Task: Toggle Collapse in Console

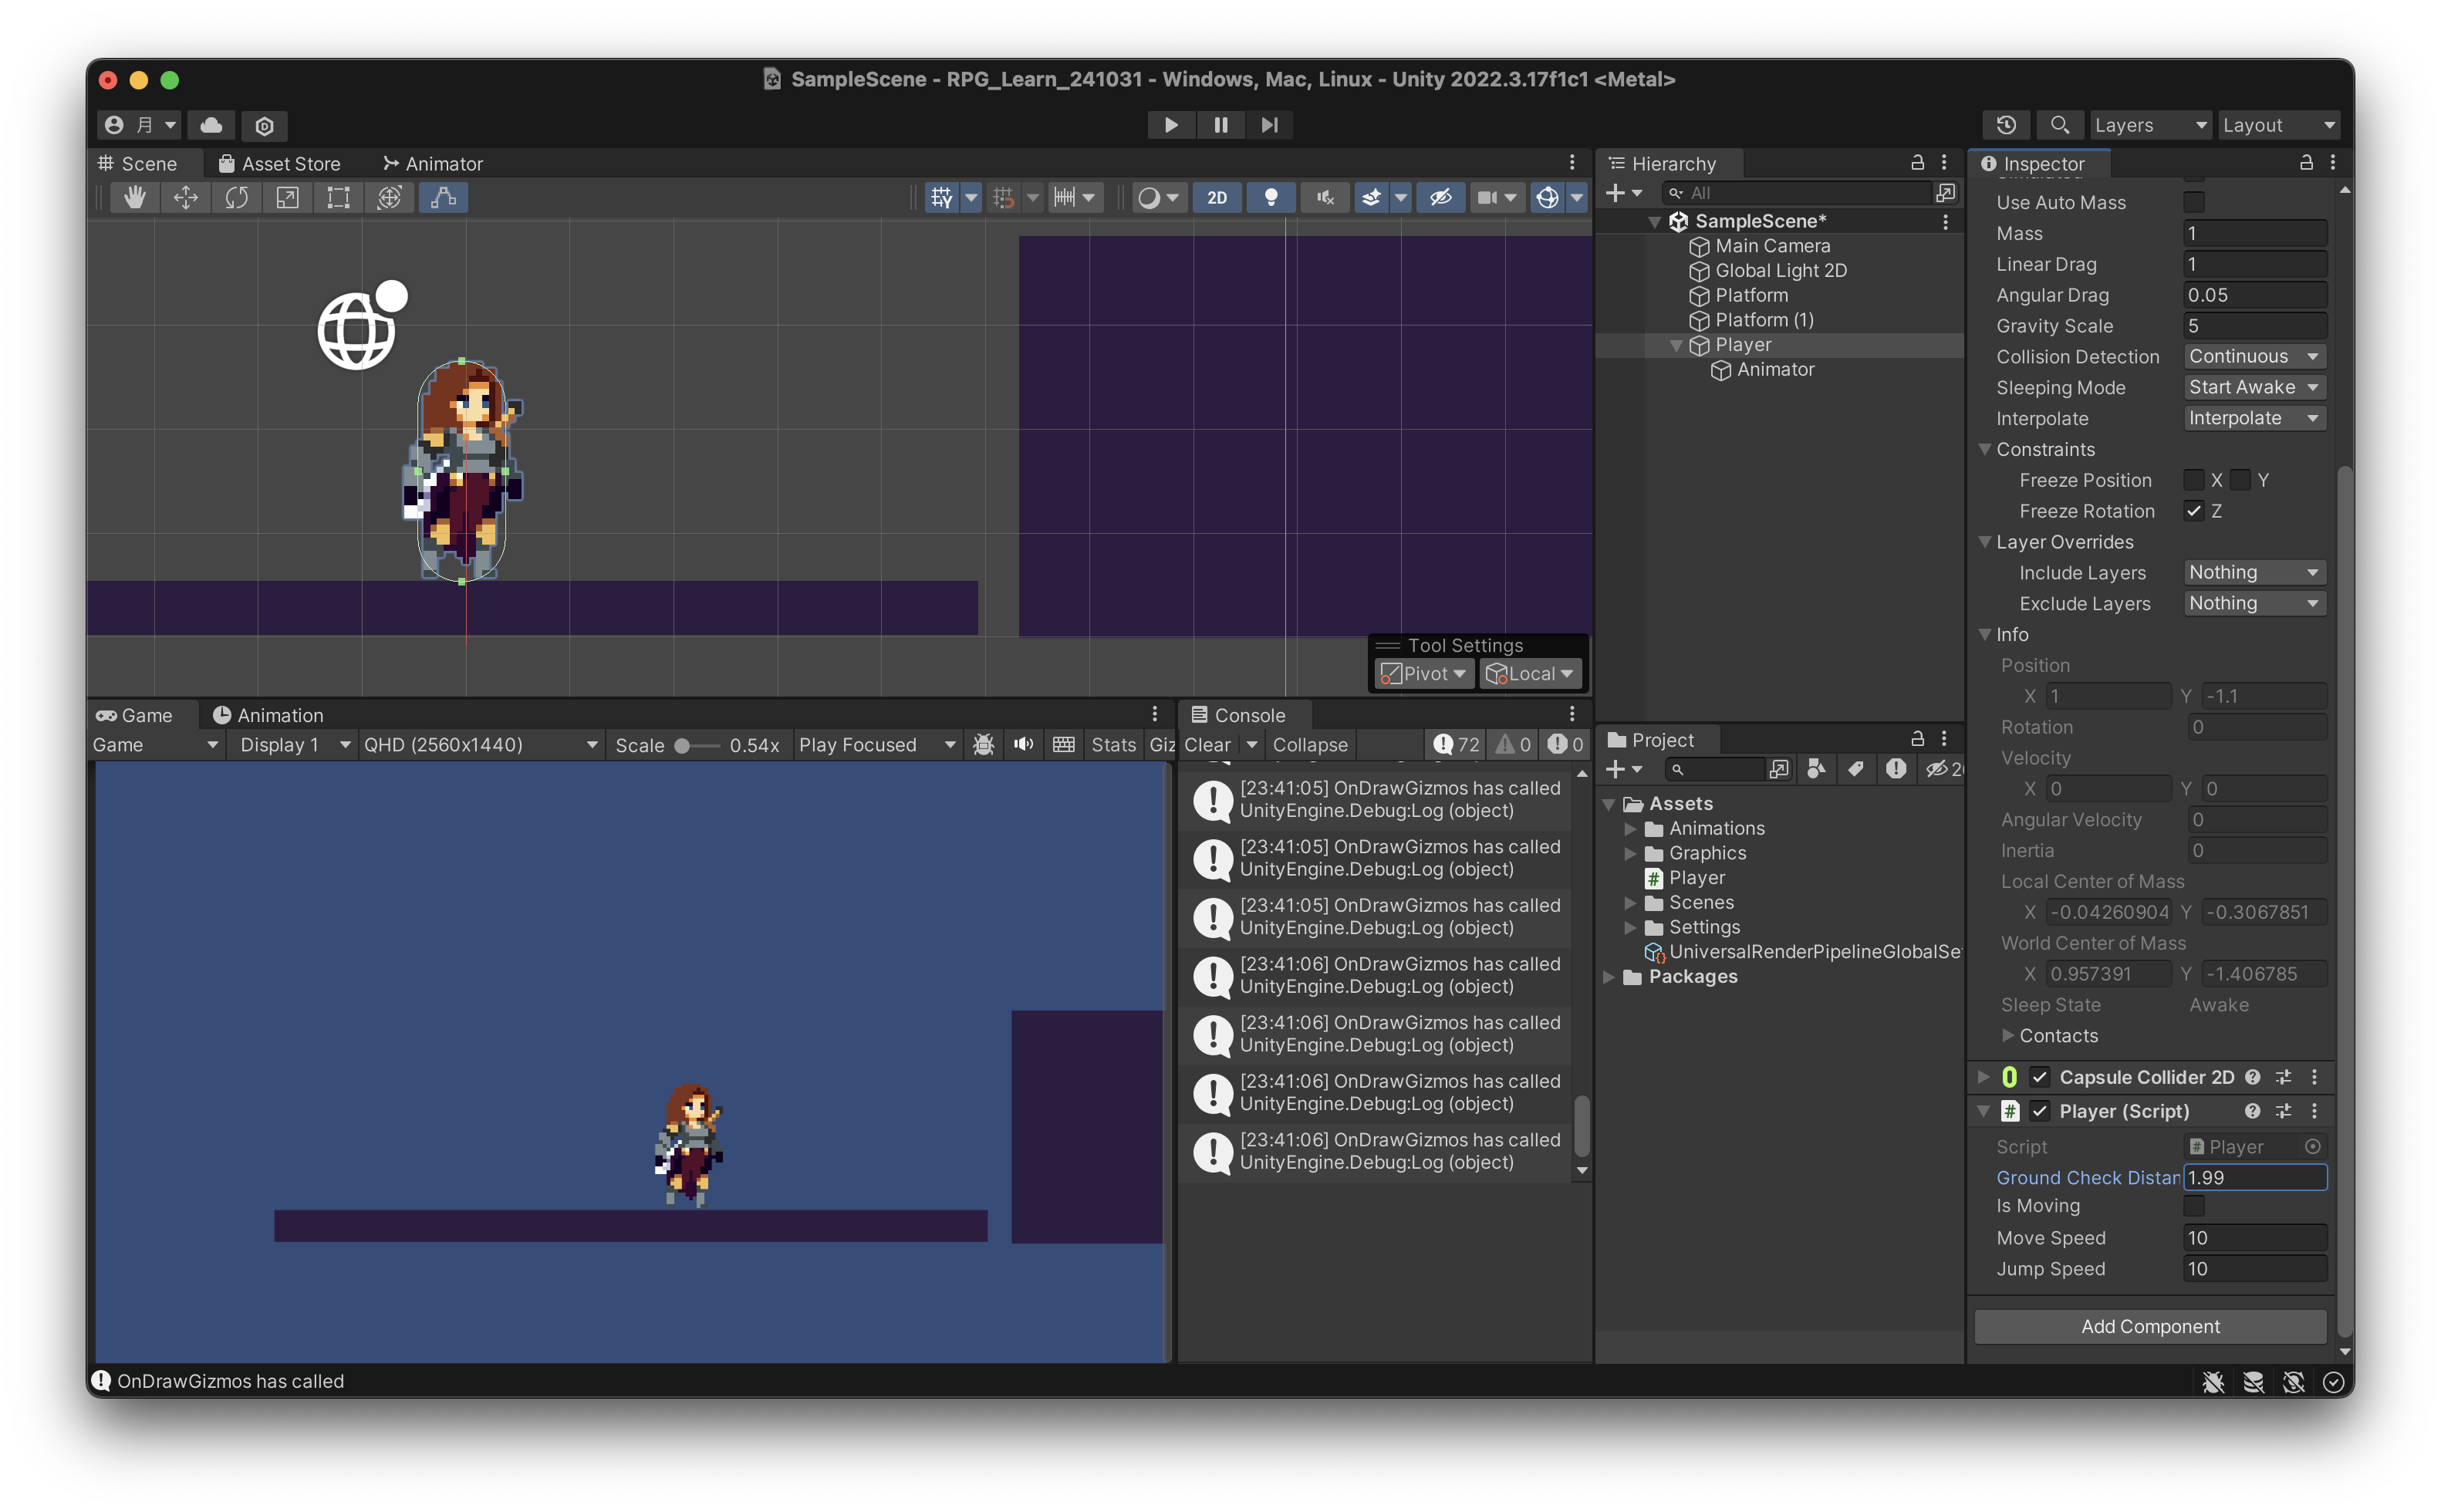Action: coord(1310,744)
